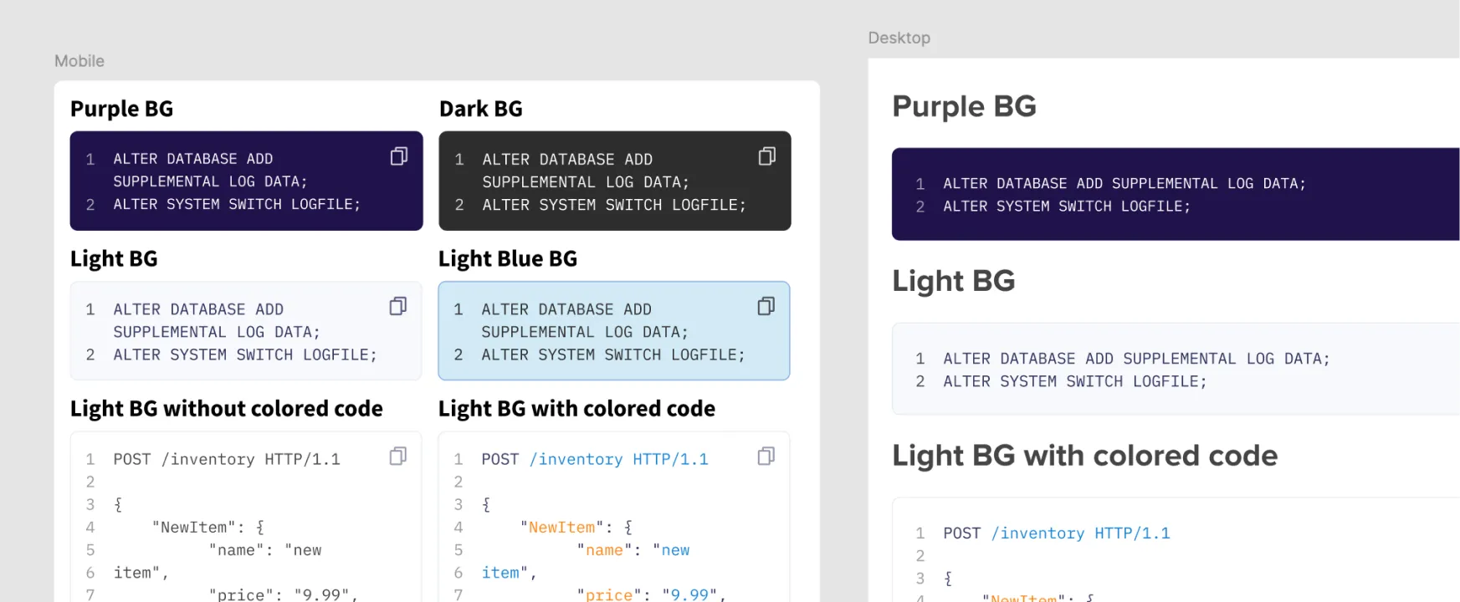Viewport: 1460px width, 602px height.
Task: Click the "NewItem": { line in the uncolored code block
Action: pyautogui.click(x=208, y=528)
